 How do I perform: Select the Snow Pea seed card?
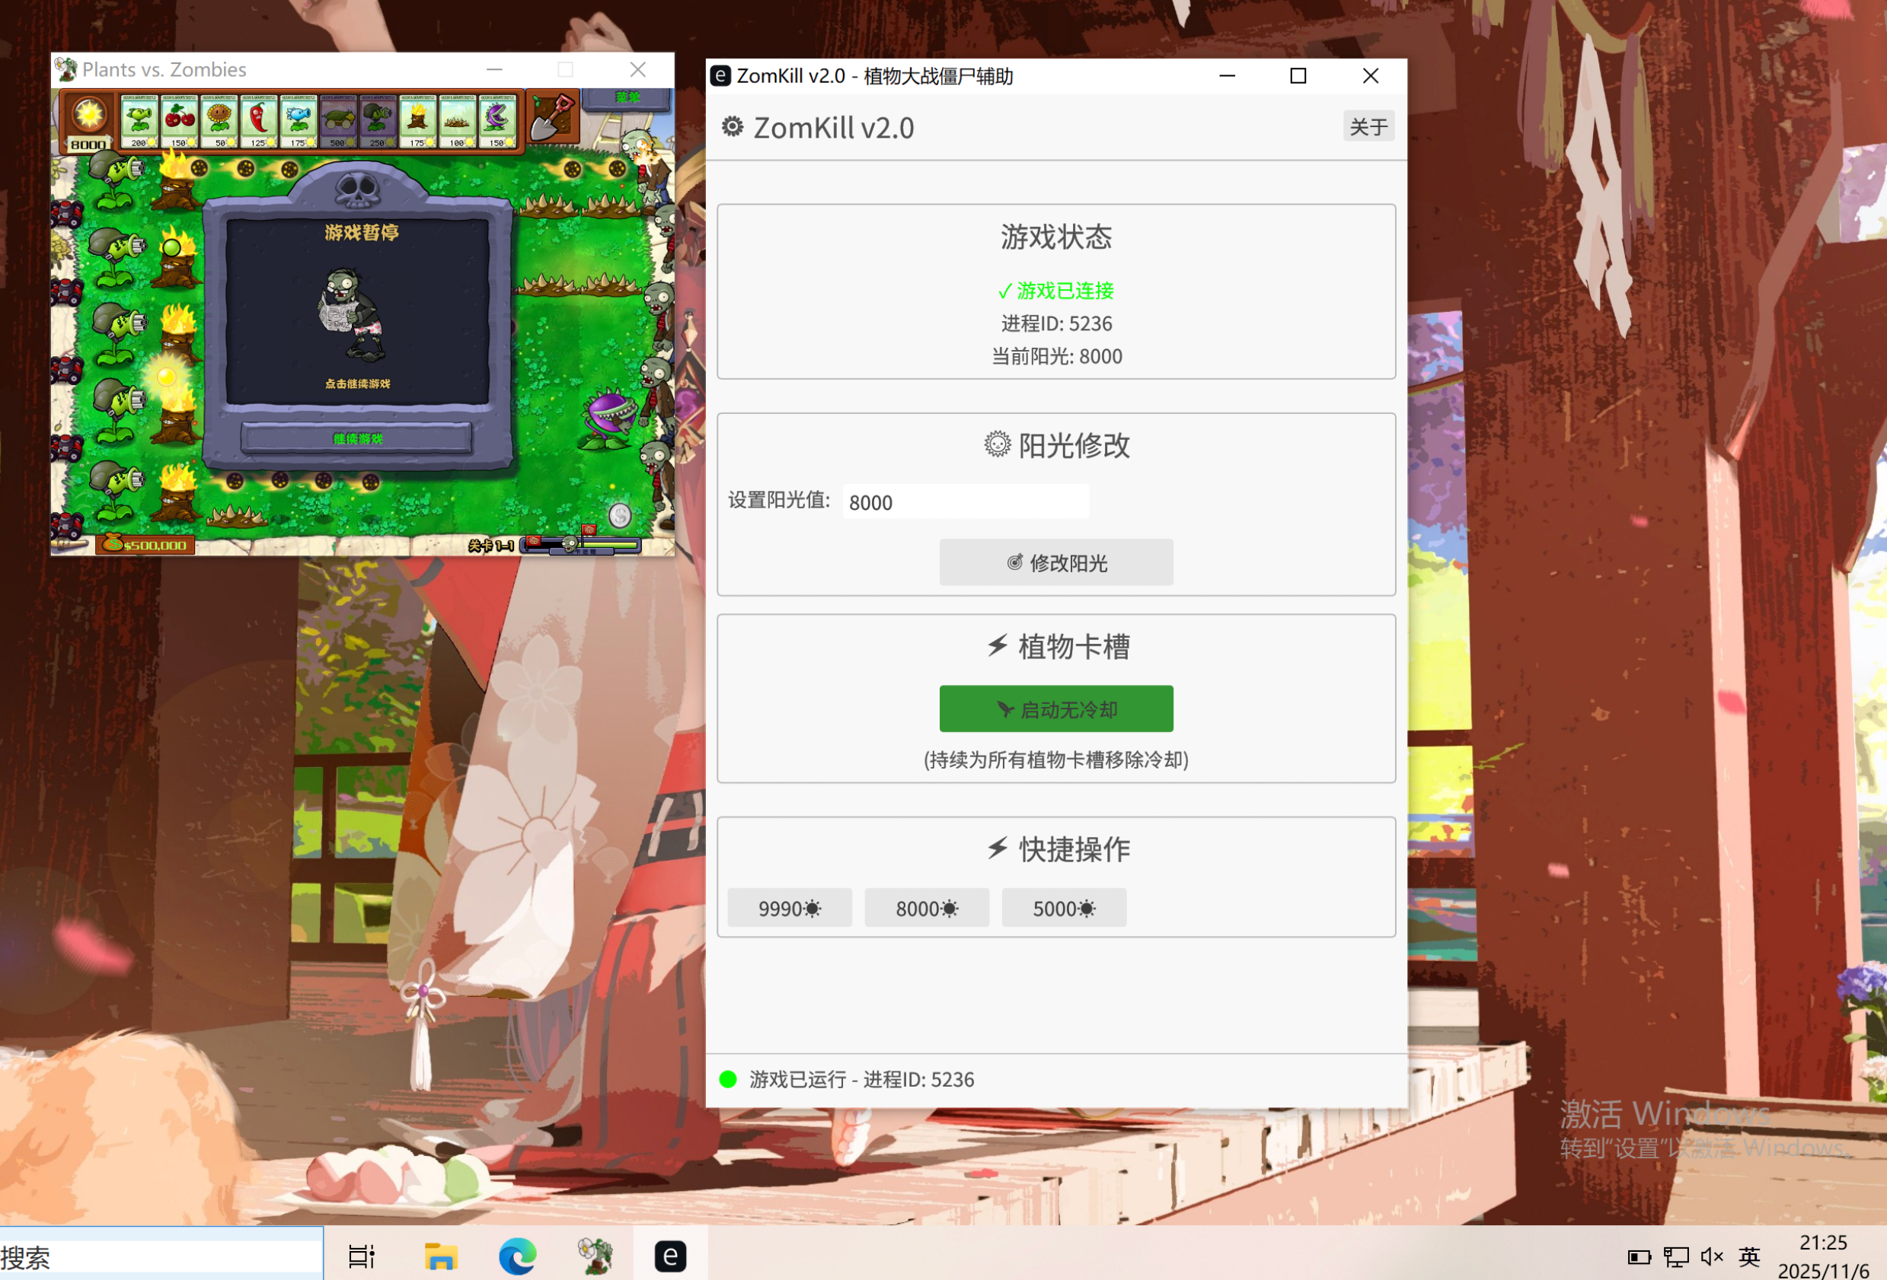(298, 120)
